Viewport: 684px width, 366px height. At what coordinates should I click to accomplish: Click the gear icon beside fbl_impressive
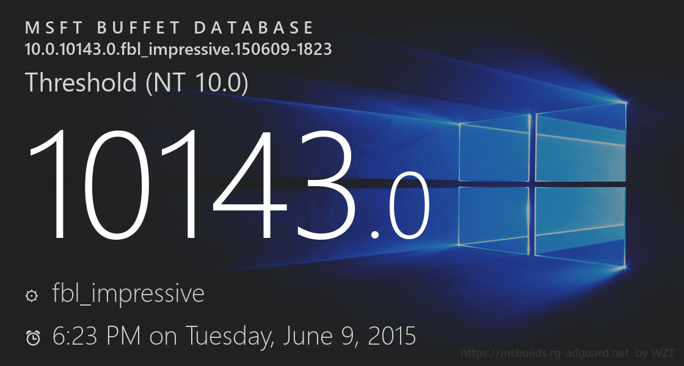coord(31,296)
